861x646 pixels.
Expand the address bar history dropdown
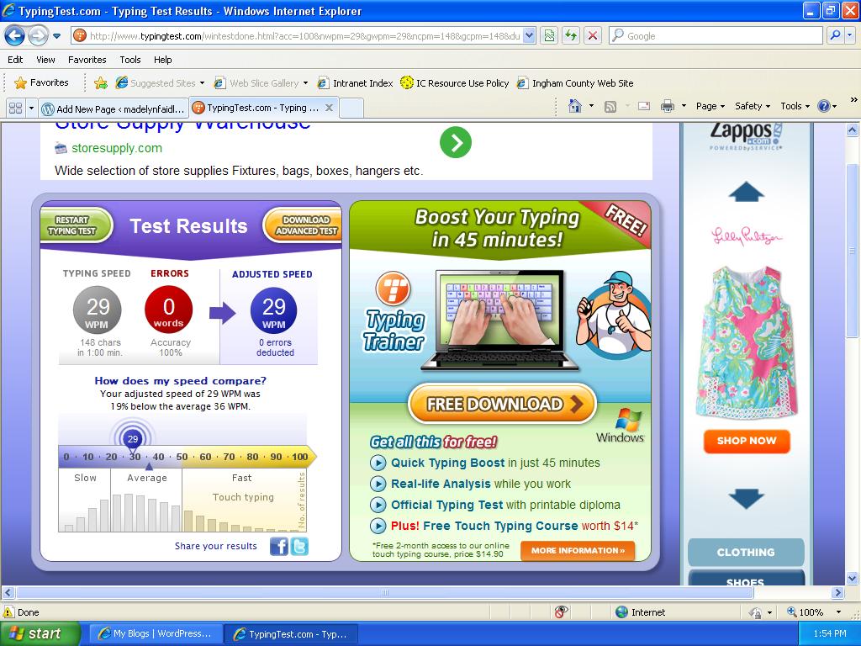(529, 36)
